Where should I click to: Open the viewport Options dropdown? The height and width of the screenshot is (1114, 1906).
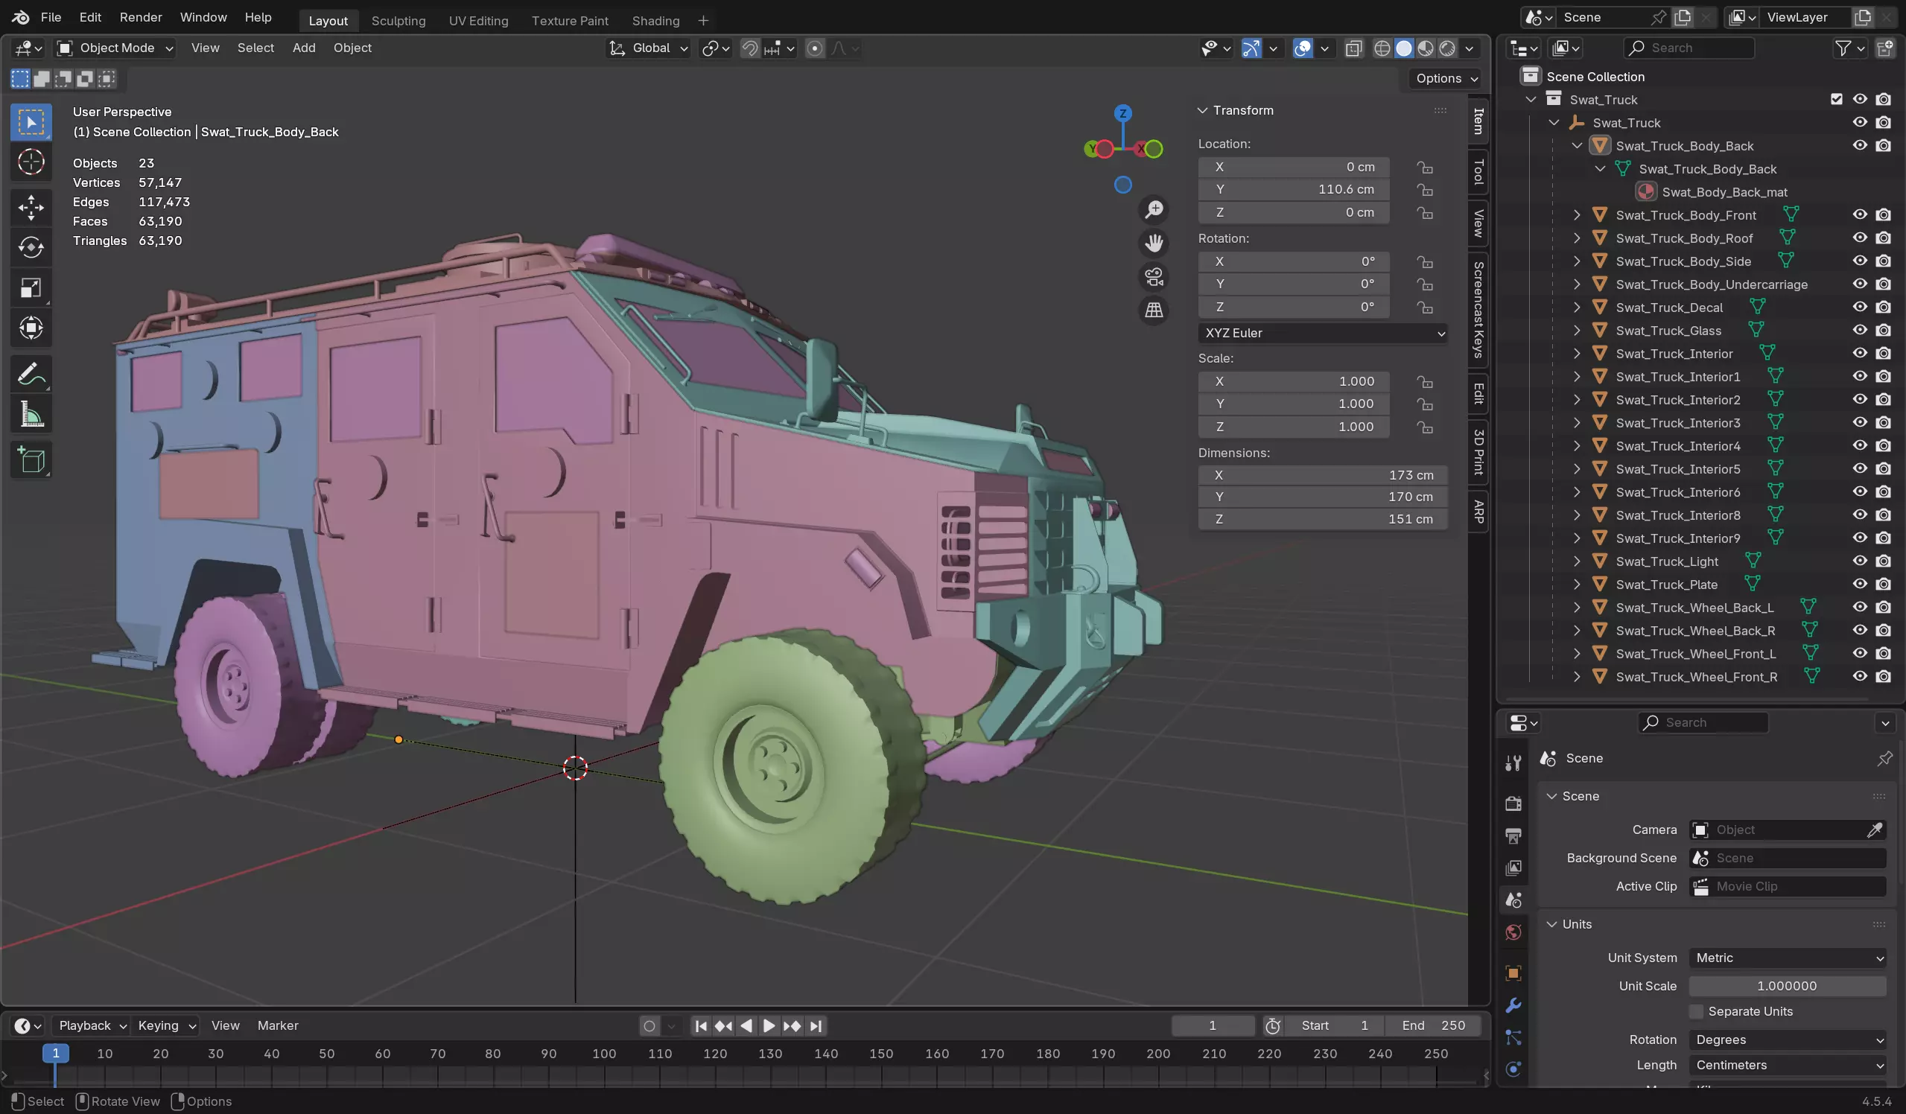1446,79
